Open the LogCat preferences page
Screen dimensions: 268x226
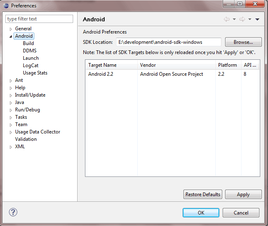coord(31,66)
